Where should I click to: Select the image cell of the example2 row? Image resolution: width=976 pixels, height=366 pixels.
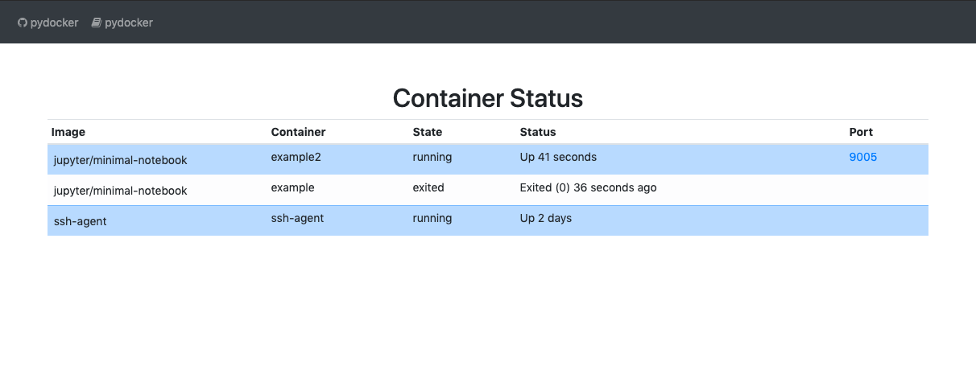[x=119, y=160]
